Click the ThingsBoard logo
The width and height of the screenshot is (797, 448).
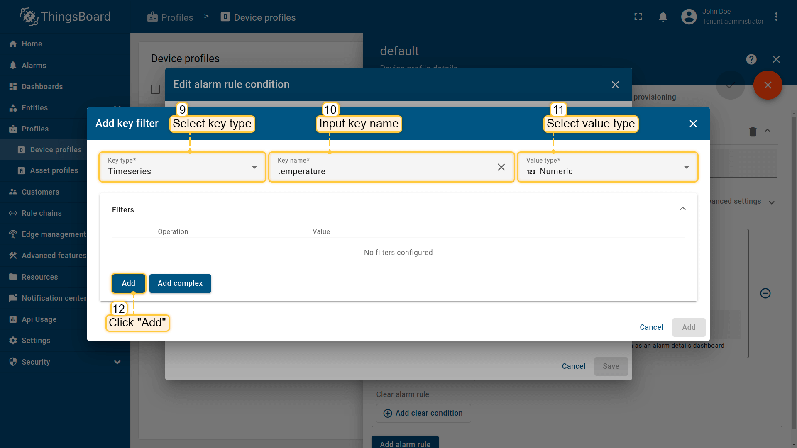65,17
